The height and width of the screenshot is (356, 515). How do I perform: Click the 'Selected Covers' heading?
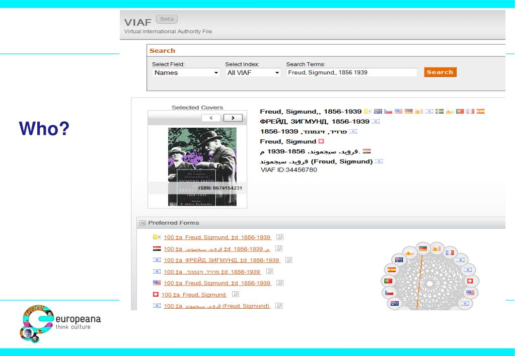click(x=197, y=108)
